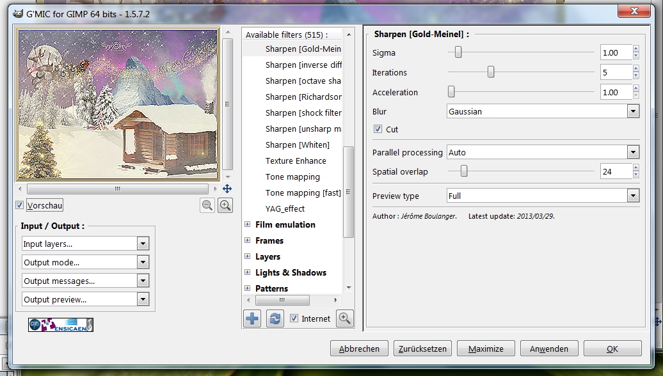Click the preview horizontal scrollbar
The image size is (663, 376).
tap(118, 189)
